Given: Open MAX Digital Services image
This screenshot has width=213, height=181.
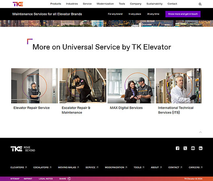Looking at the screenshot, I should tap(131, 86).
